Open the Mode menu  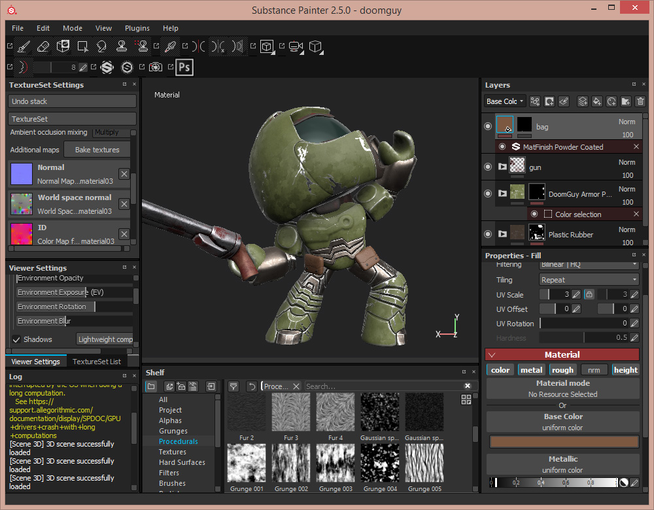coord(73,28)
